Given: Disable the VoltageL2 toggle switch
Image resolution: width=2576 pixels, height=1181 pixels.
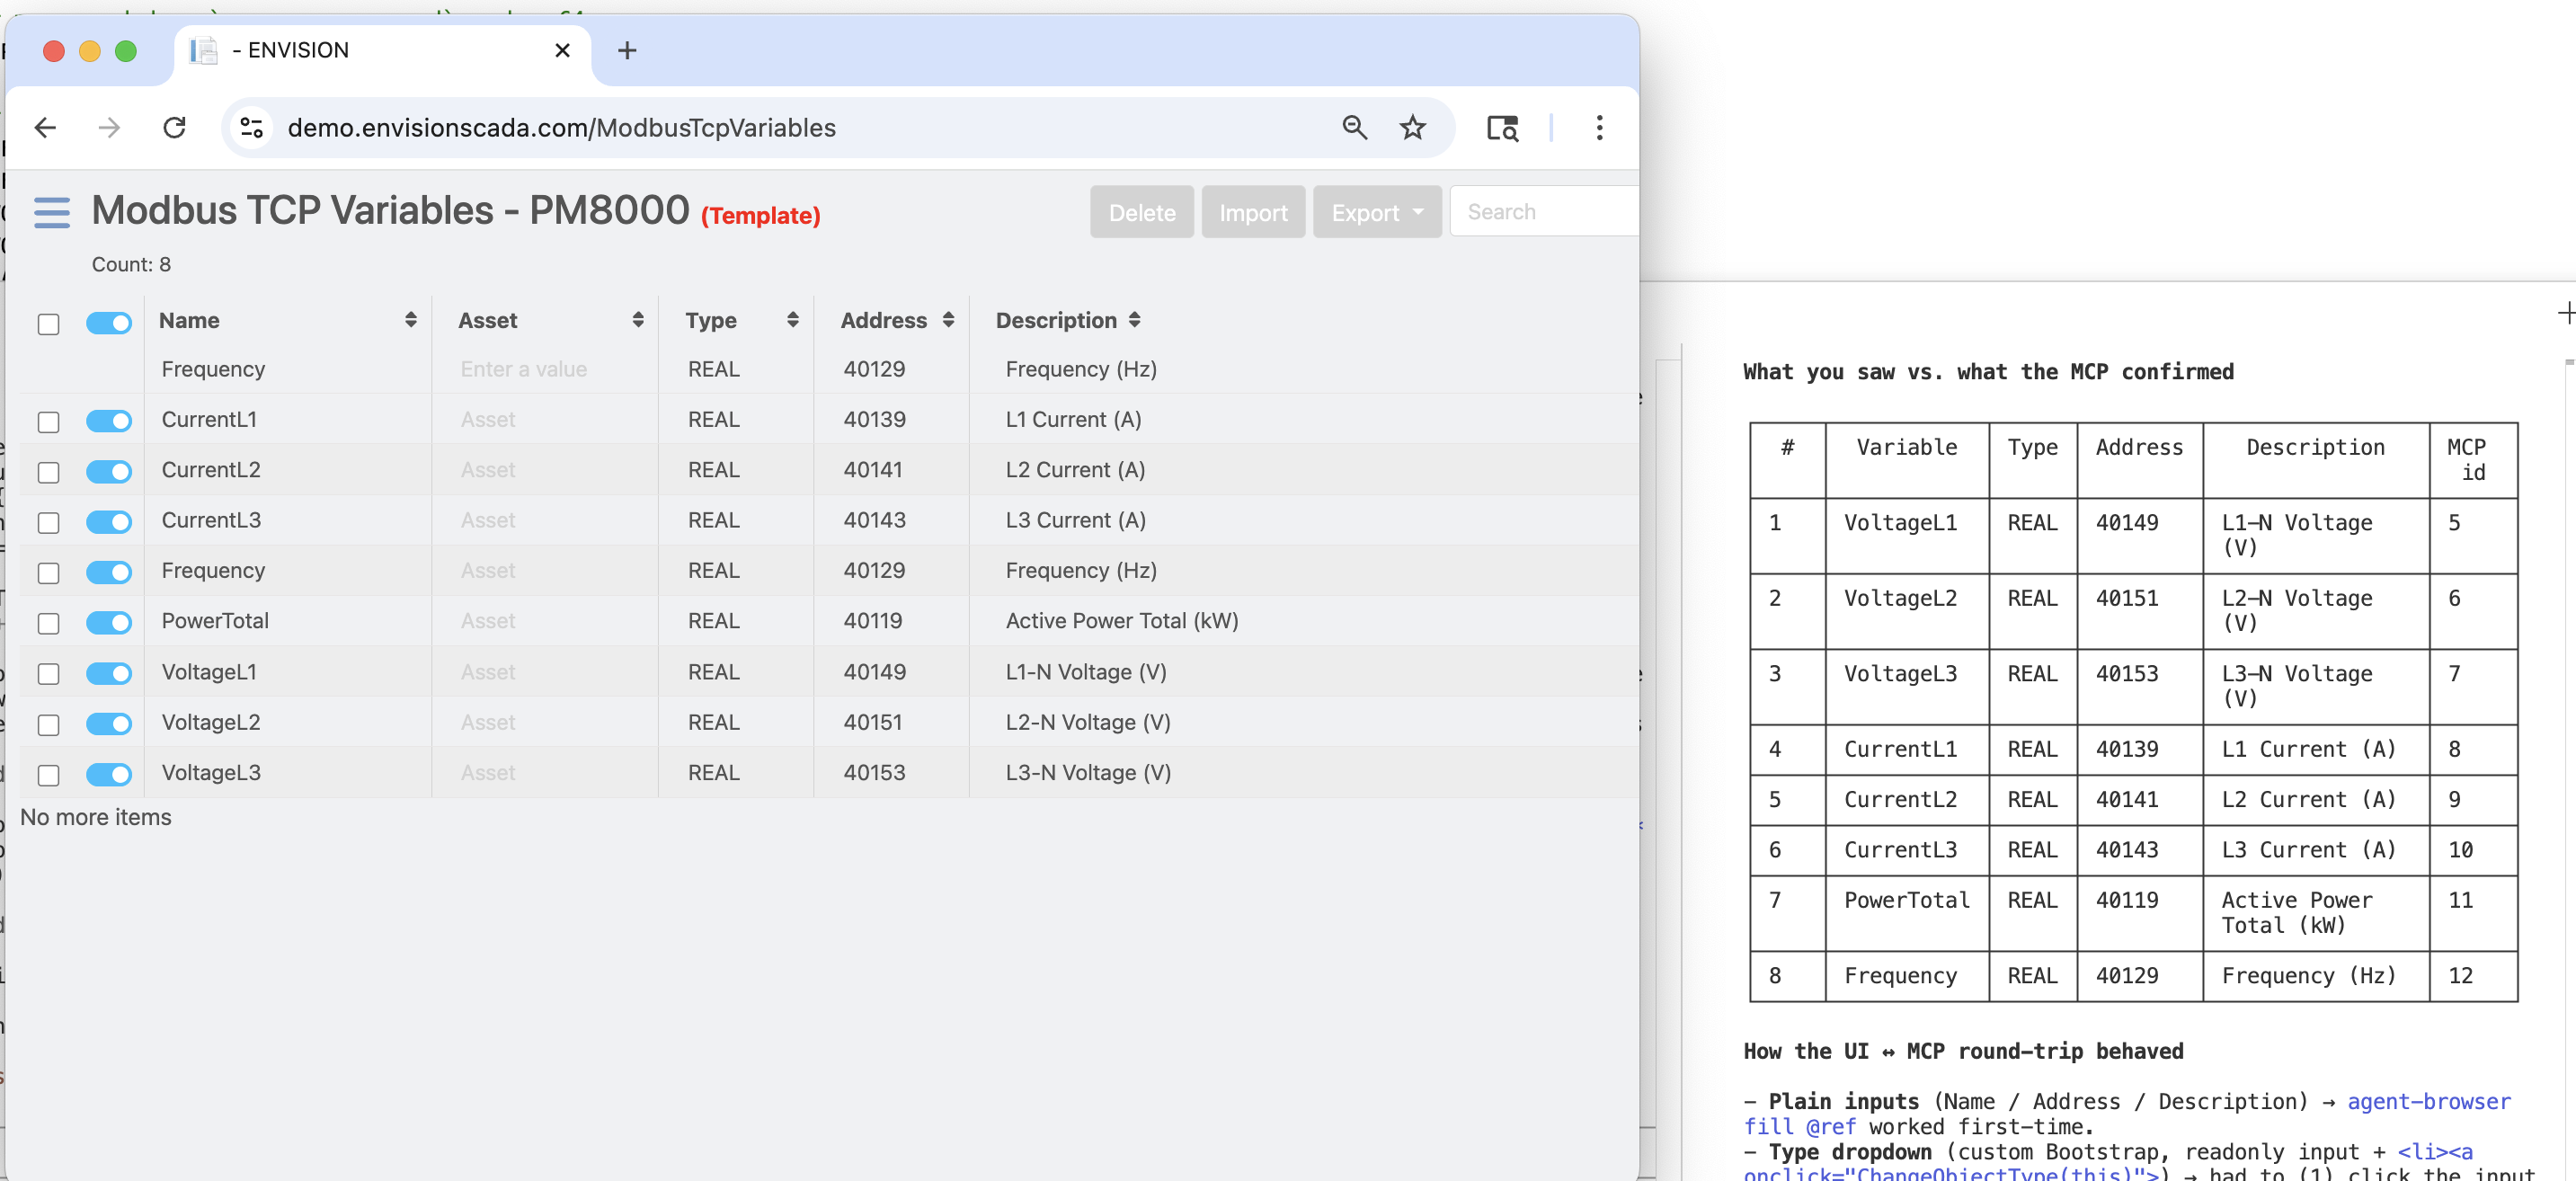Looking at the screenshot, I should coord(109,724).
